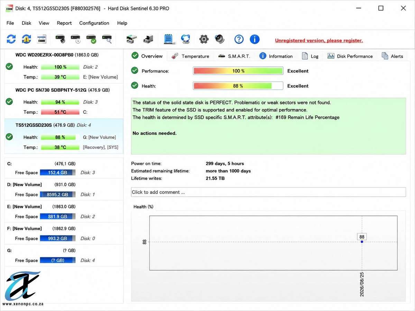Image resolution: width=415 pixels, height=311 pixels.
Task: Click the 21.55 TB lifetime writes value
Action: 215,178
